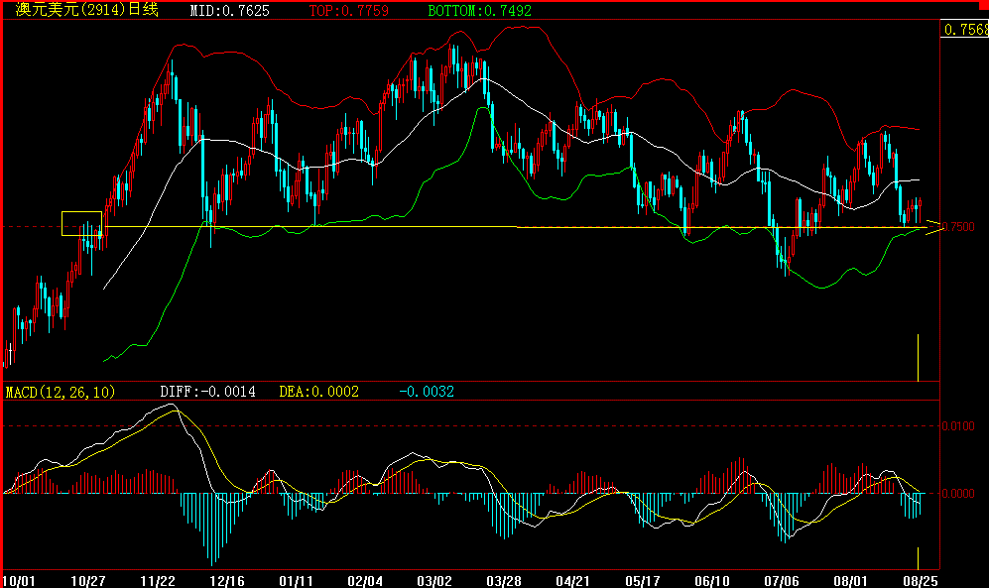Click the 07/06 date label
The width and height of the screenshot is (989, 588).
(x=781, y=580)
